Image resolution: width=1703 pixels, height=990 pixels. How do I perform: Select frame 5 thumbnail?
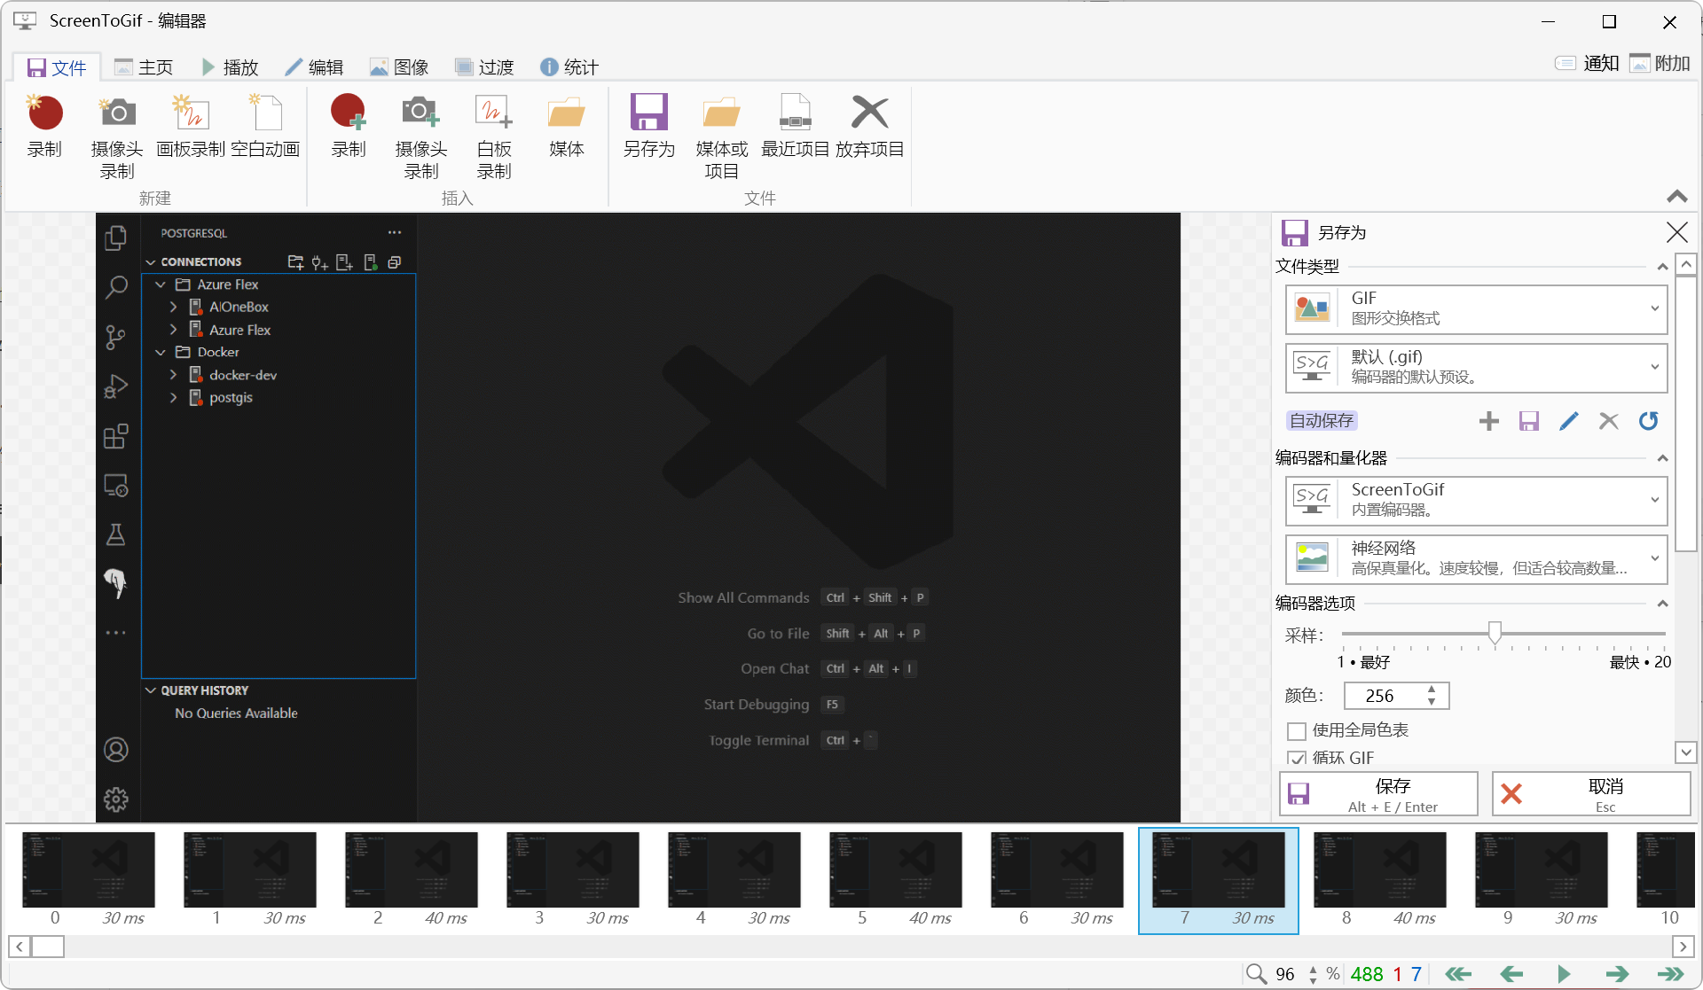895,881
